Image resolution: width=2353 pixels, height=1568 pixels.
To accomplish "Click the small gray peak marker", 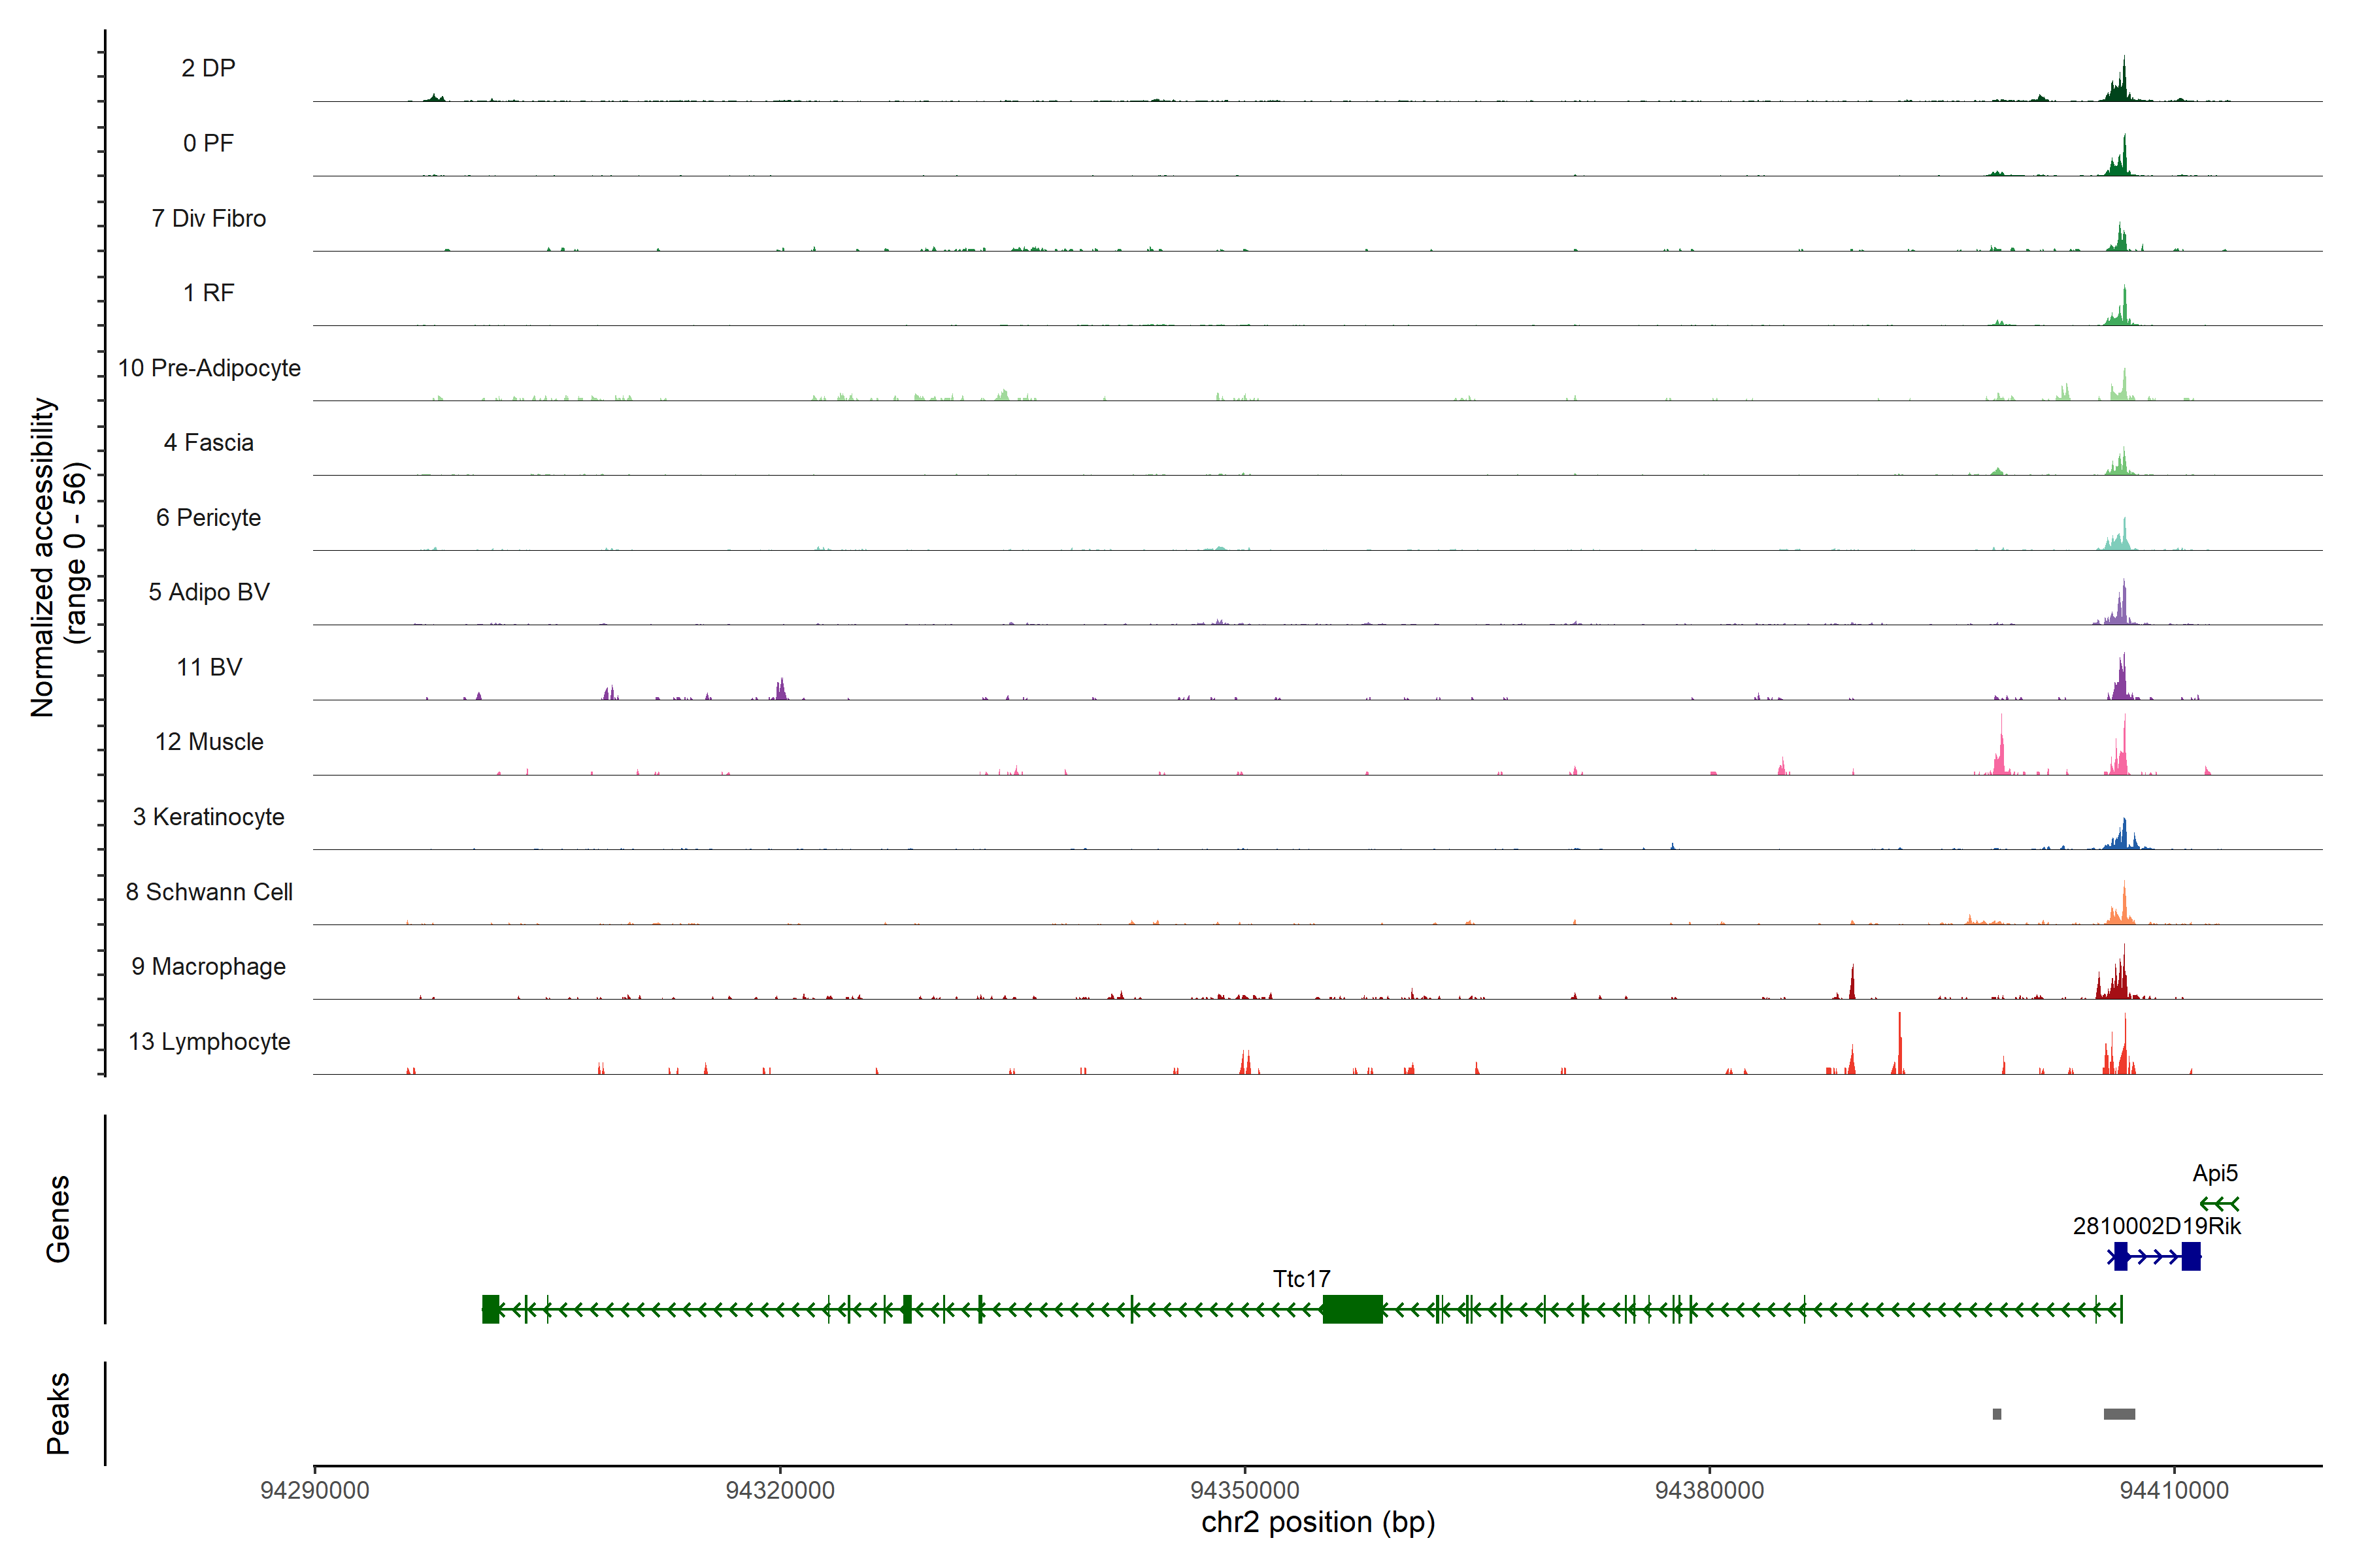I will 1997,1414.
